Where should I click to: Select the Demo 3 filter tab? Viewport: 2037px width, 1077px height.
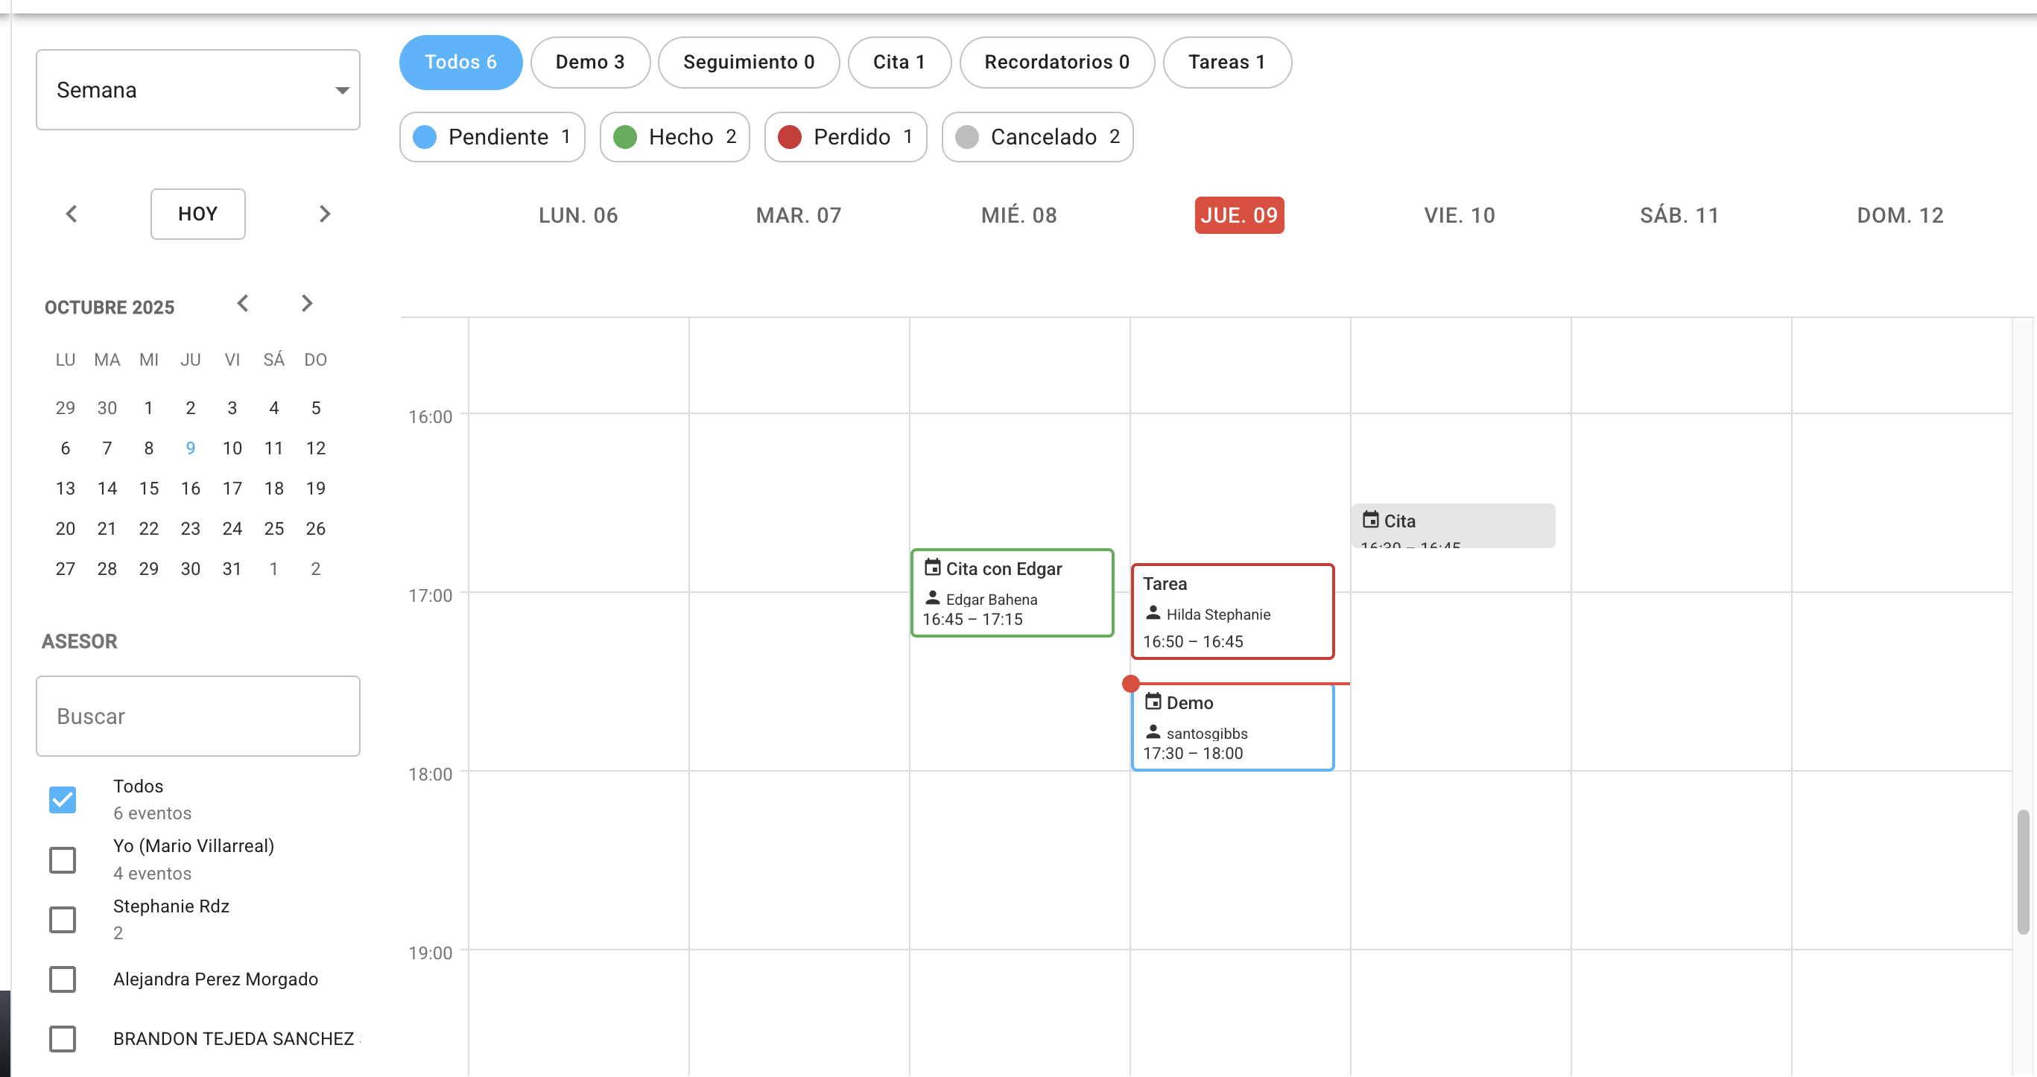[x=590, y=63]
